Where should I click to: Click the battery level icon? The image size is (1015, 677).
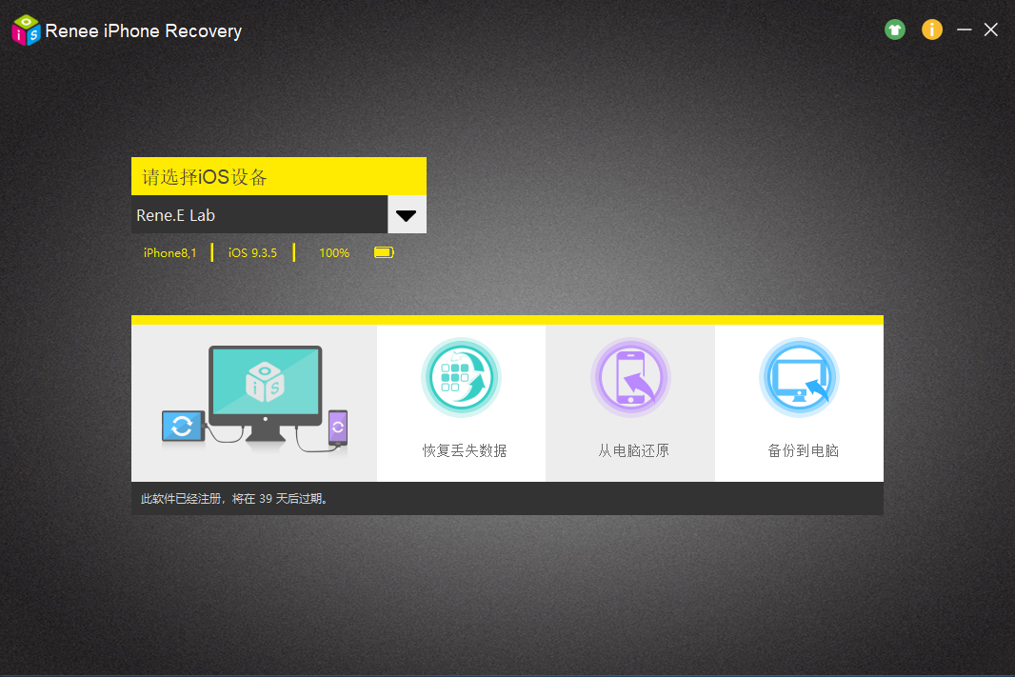(x=384, y=252)
